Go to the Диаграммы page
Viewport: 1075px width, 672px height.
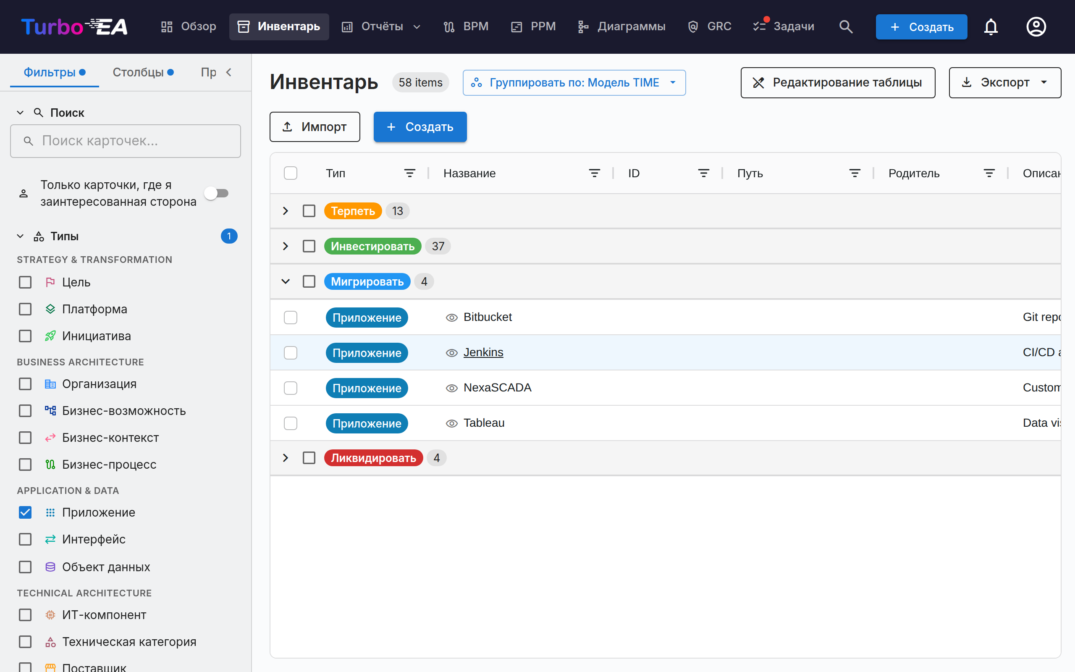621,26
